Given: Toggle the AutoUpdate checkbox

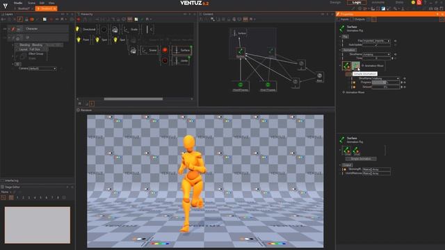Looking at the screenshot, I should [x=376, y=44].
